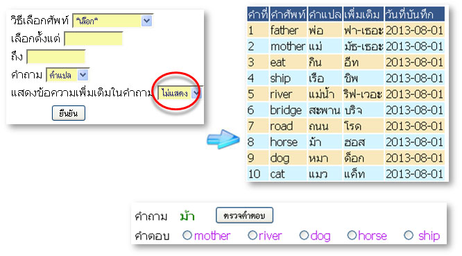
Task: Click the ยืนยัน confirm button
Action: coord(69,113)
